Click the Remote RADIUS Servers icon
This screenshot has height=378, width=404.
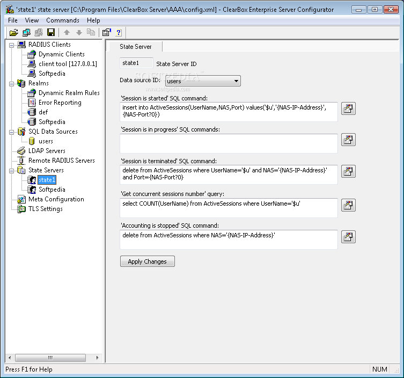tap(21, 161)
